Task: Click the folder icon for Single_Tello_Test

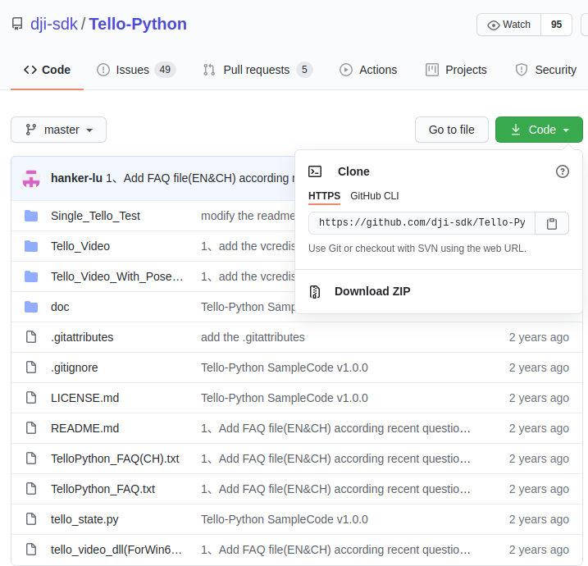Action: 31,216
